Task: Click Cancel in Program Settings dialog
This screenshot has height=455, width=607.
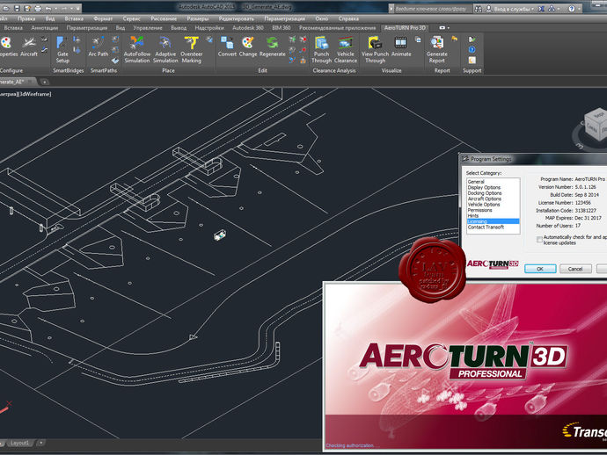Action: coord(574,269)
